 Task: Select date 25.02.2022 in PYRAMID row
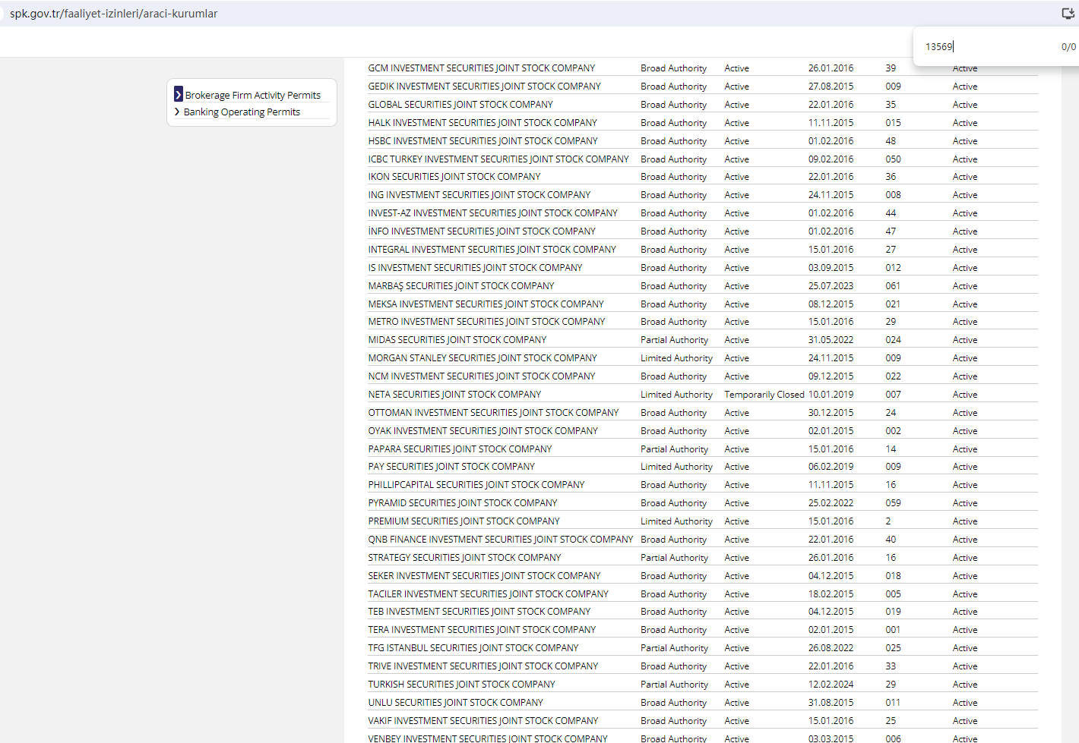[x=831, y=503]
